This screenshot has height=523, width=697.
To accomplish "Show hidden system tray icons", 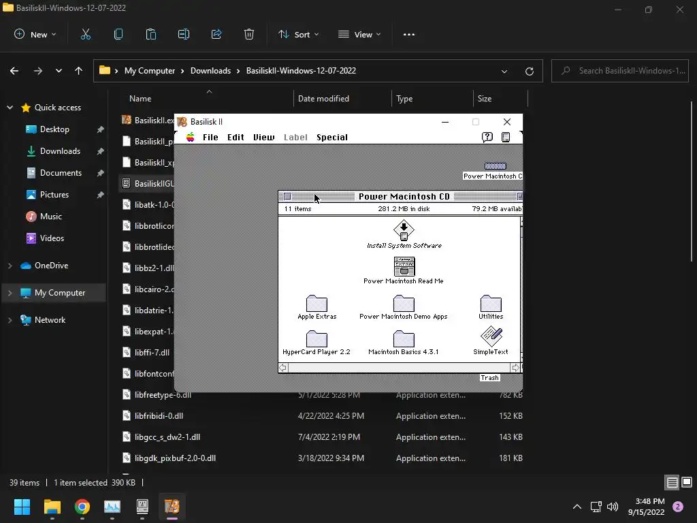I will pyautogui.click(x=577, y=507).
